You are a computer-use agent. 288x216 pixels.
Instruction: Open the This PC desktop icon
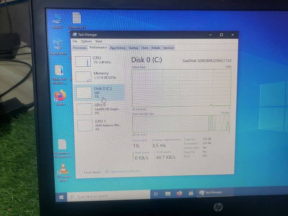[x=57, y=19]
